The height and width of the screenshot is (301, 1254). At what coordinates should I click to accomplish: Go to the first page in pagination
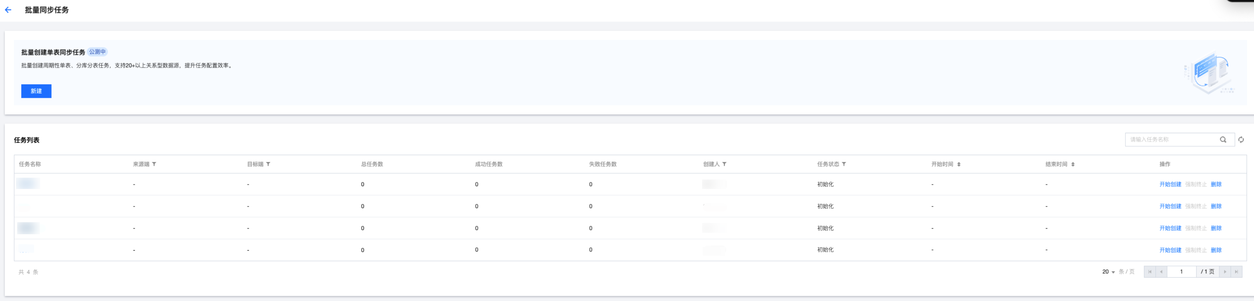[1150, 272]
